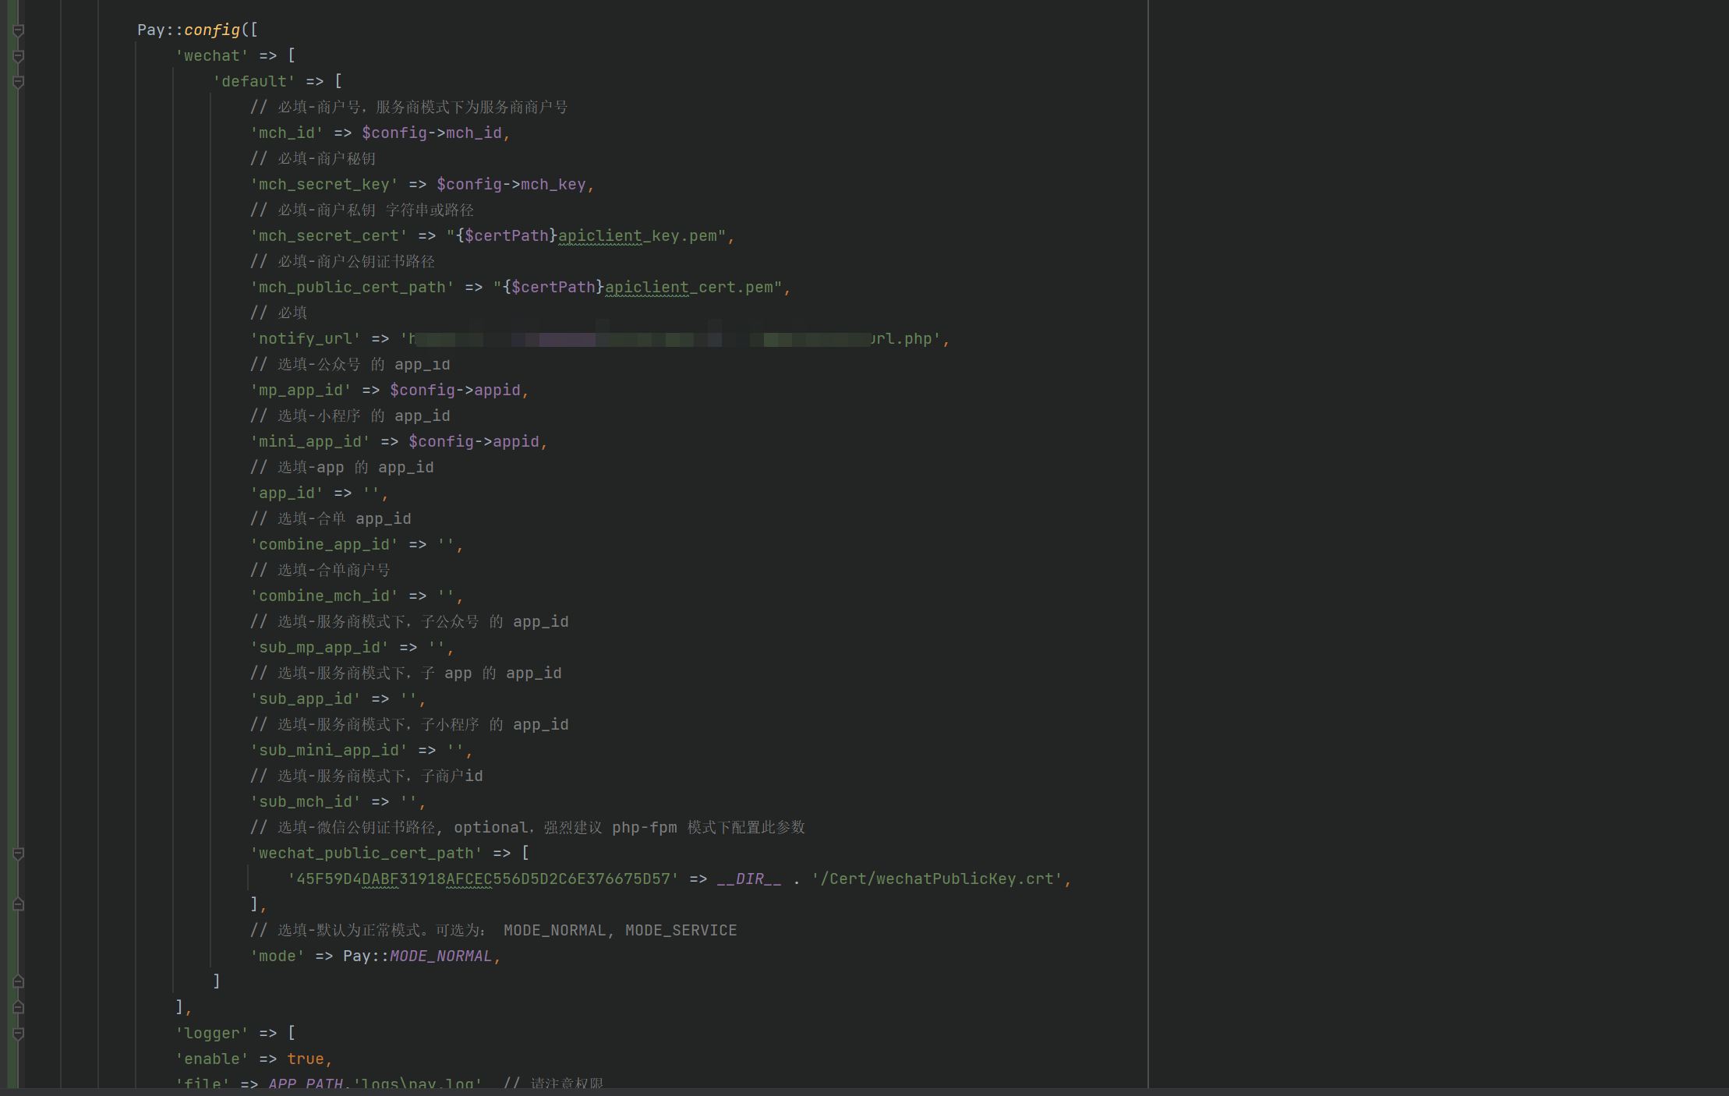The height and width of the screenshot is (1096, 1729).
Task: Follow the wechatPublicKey.crt certificate path
Action: [935, 879]
